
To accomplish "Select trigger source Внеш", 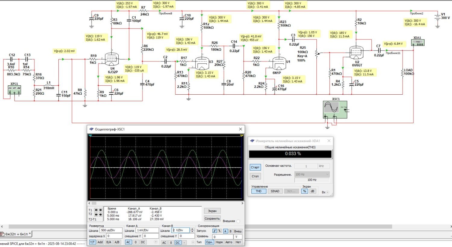I will tap(238, 231).
